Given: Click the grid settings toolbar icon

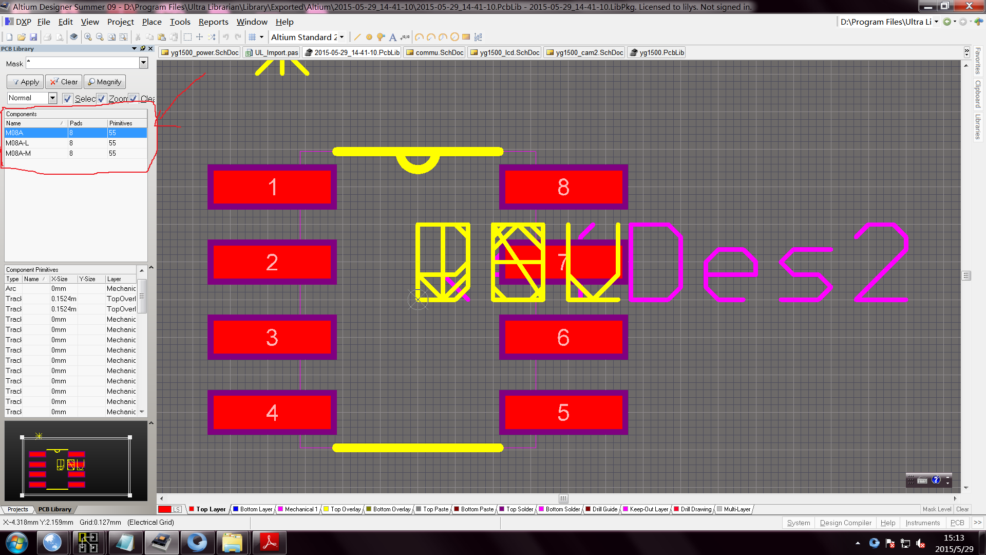Looking at the screenshot, I should click(x=252, y=37).
